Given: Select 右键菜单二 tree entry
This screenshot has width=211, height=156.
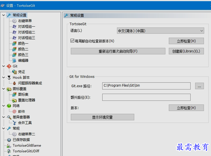Looking at the screenshot, I should click(27, 134).
